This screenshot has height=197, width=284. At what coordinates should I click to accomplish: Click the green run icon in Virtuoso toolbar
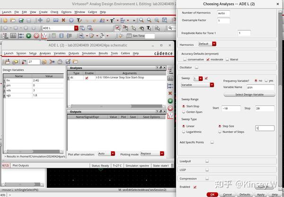coord(28,36)
